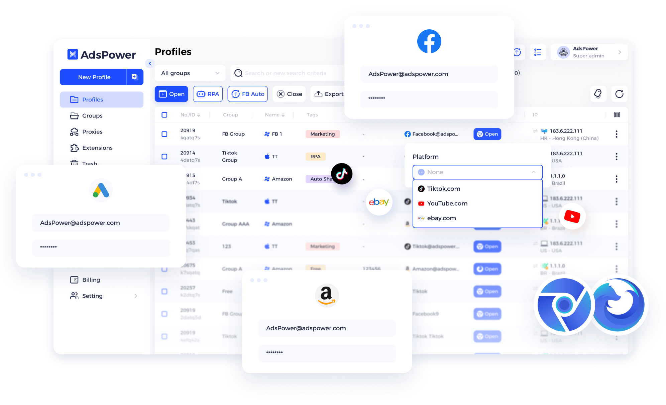Image resolution: width=666 pixels, height=405 pixels.
Task: Navigate to the Trash section
Action: pos(90,164)
